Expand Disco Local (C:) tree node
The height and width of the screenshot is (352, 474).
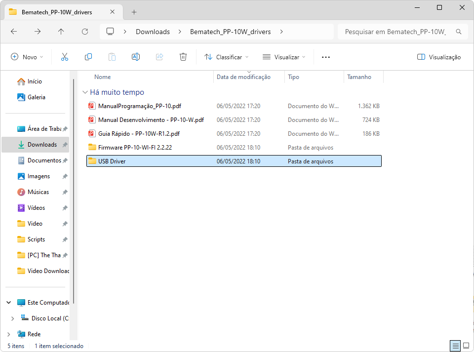coord(12,318)
